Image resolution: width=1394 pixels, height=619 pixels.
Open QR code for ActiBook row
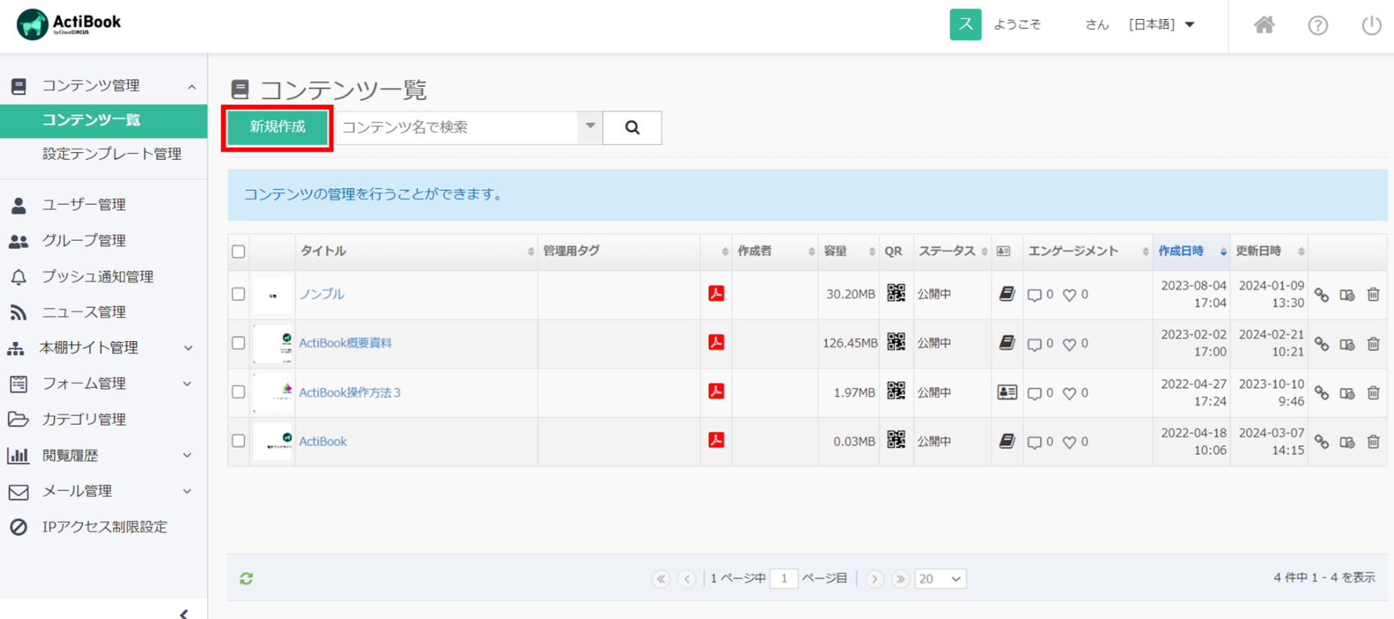pyautogui.click(x=896, y=440)
